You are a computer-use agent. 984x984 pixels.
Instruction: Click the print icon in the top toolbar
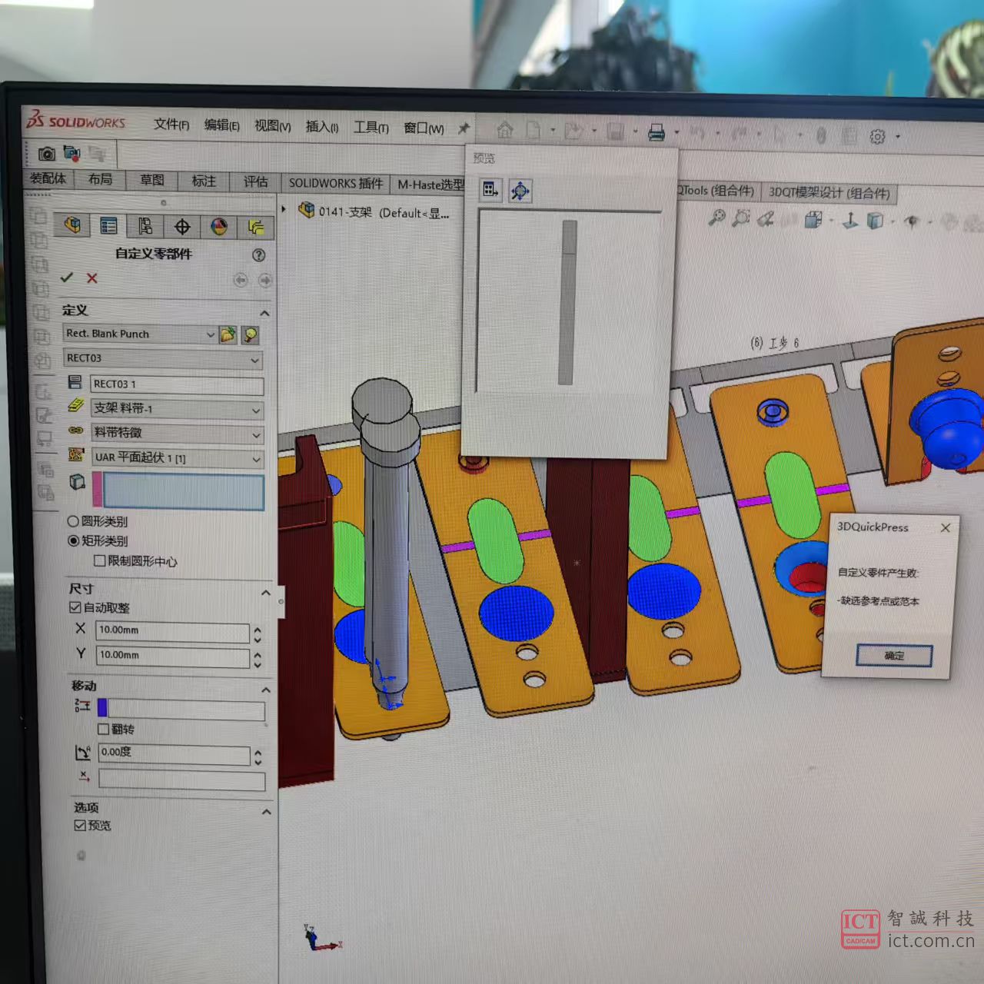(x=656, y=132)
